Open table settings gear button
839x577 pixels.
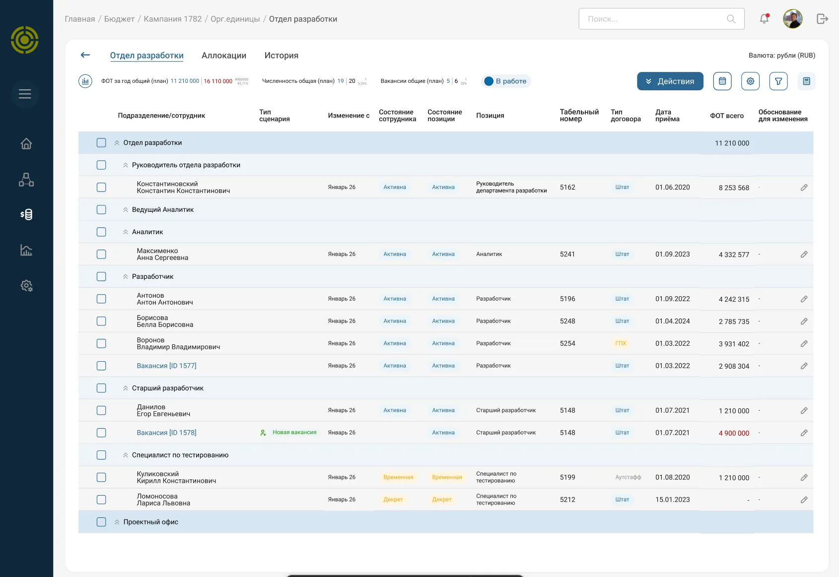click(750, 81)
